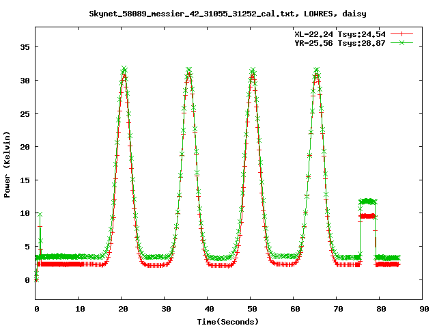Click the green calibration plateau near 77 seconds
This screenshot has width=437, height=328.
[367, 201]
